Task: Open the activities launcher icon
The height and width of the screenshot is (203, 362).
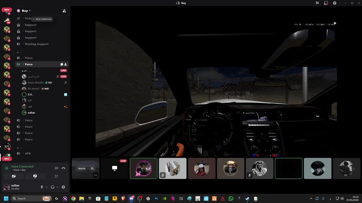Action: [56, 176]
